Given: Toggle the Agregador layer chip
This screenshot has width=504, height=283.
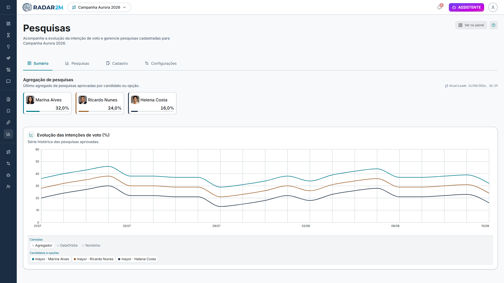Looking at the screenshot, I should [42, 246].
